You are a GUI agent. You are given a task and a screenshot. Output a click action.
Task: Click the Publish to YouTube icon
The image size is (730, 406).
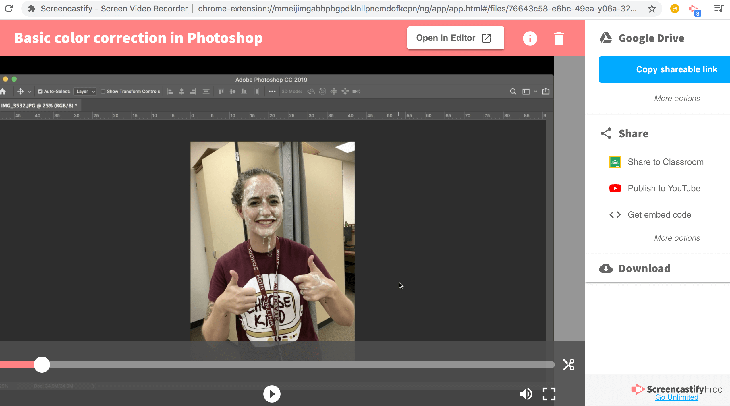615,188
